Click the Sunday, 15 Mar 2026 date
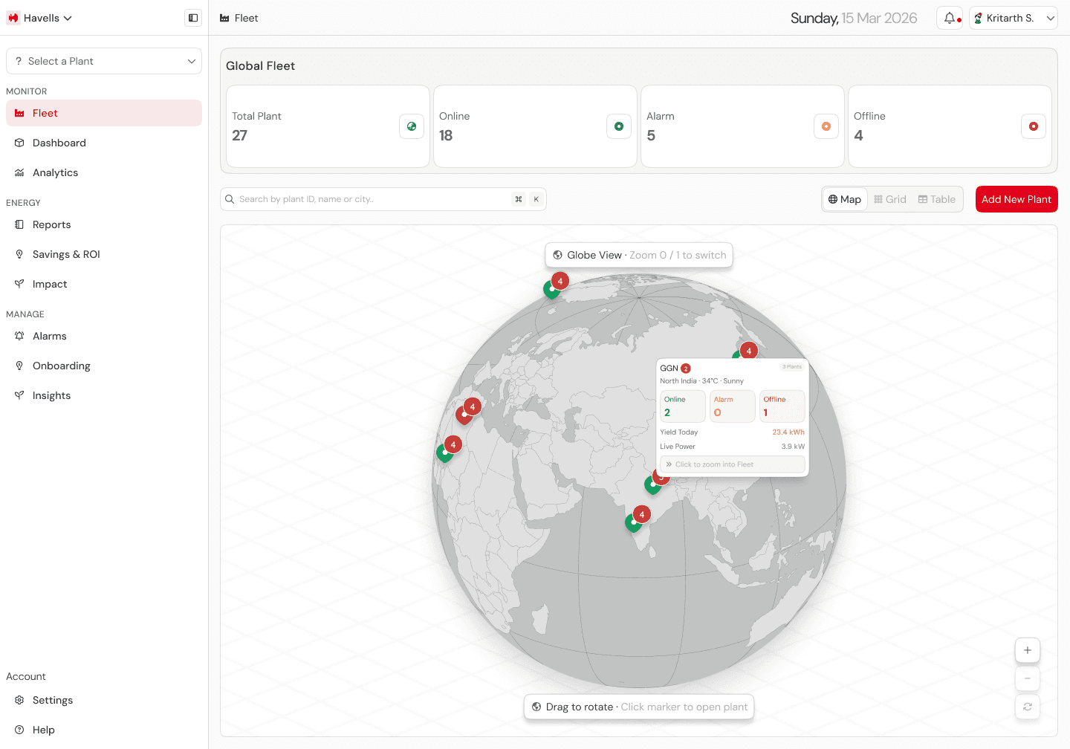Image resolution: width=1070 pixels, height=749 pixels. click(x=854, y=18)
